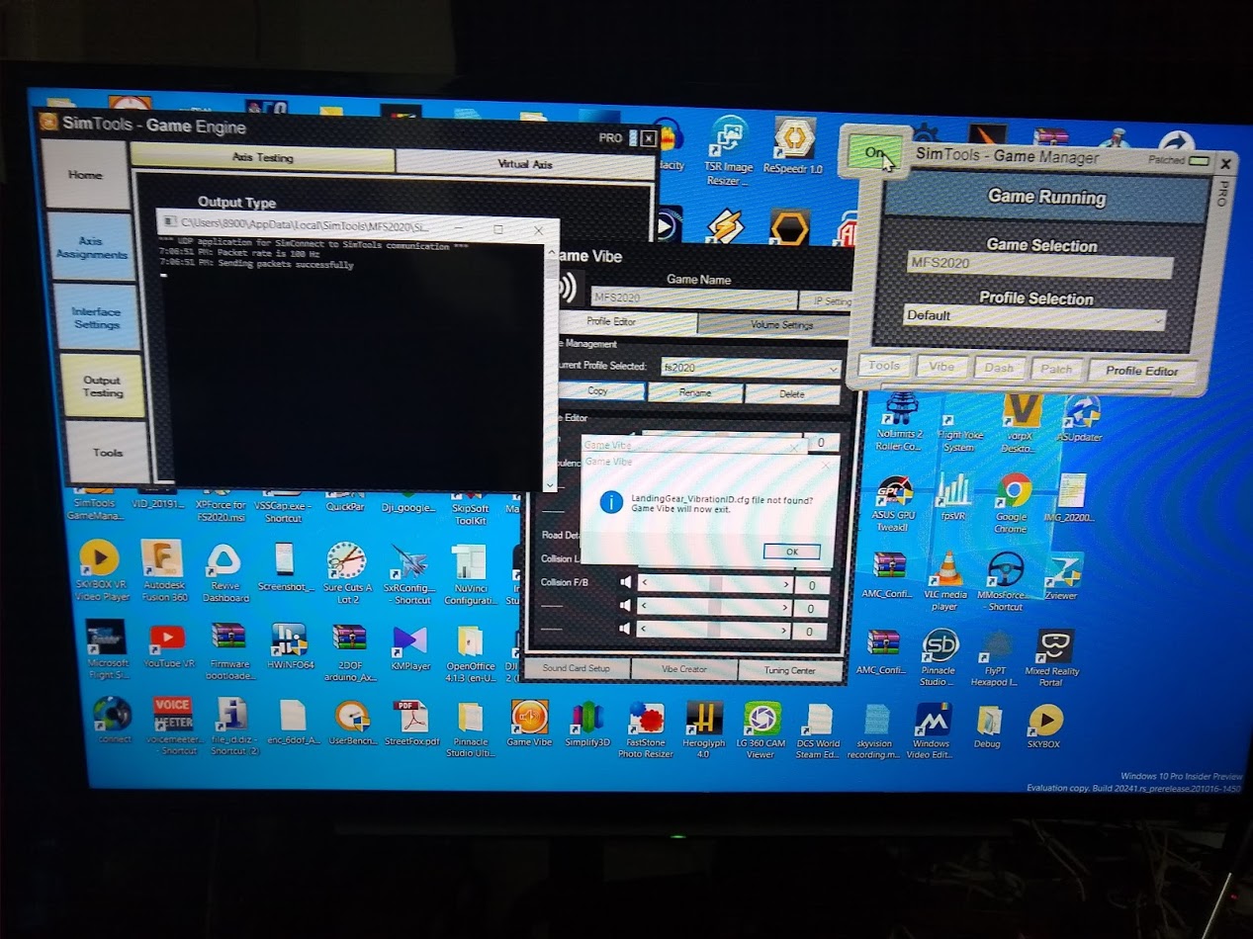Click Copy button in Game Vibe profile management

(x=597, y=391)
